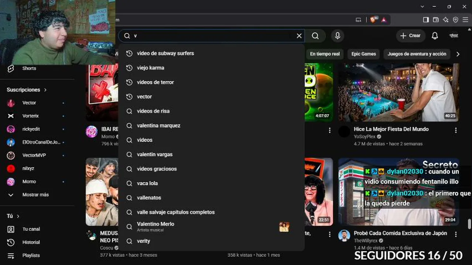Open the Leo AI sparkle icon
Screen dimensions: 472x265
[446, 20]
